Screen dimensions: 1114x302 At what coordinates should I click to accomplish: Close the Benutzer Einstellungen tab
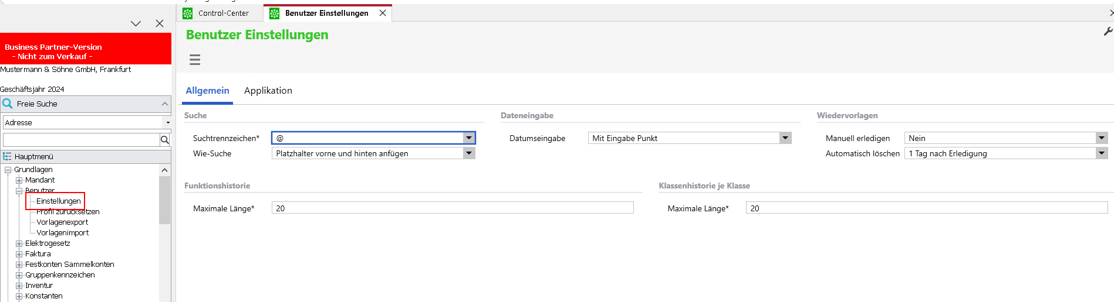tap(383, 13)
